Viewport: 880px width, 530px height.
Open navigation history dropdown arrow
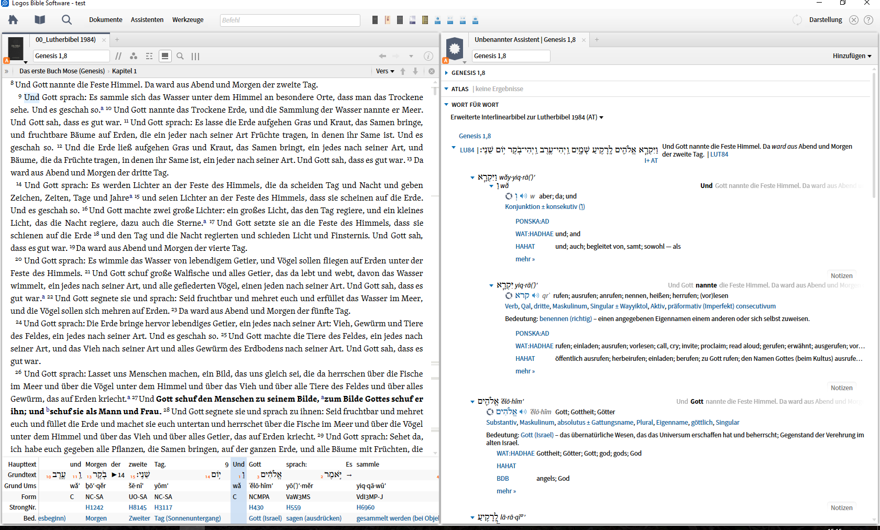pos(411,56)
